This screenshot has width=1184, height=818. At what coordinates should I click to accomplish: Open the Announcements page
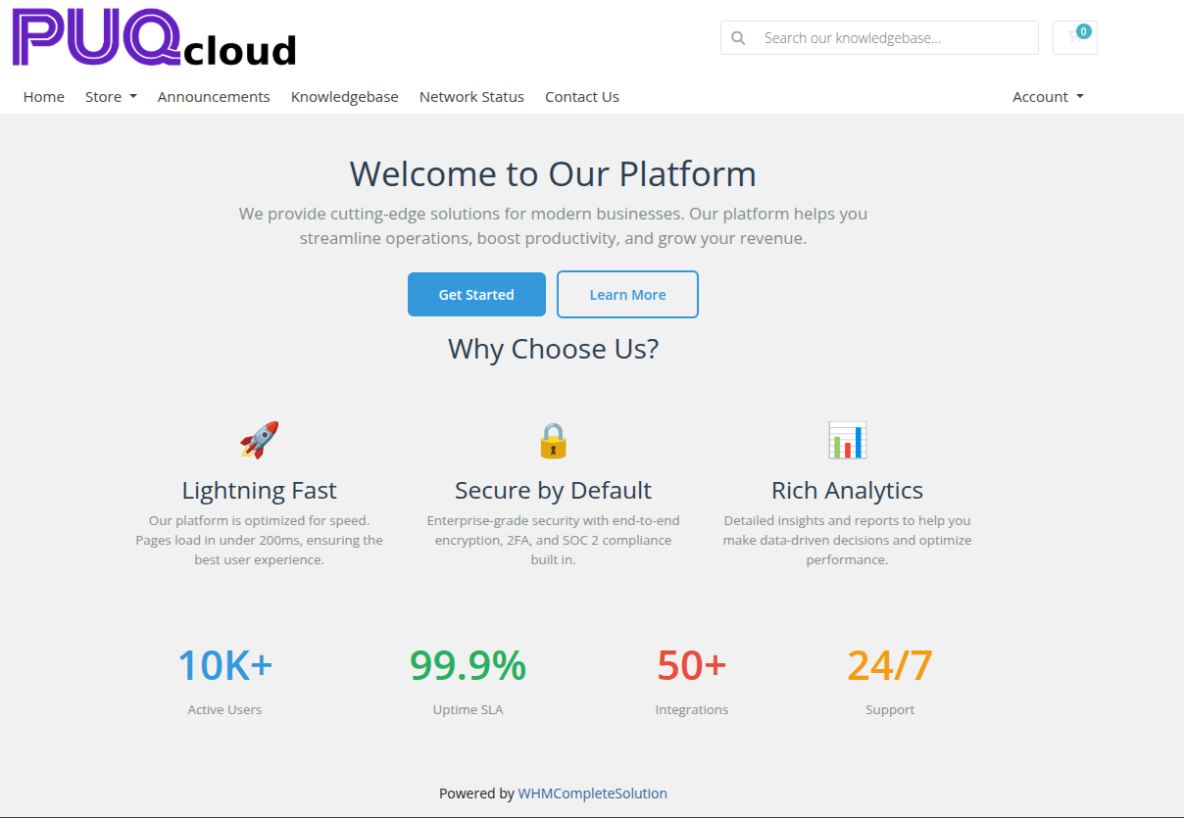214,97
